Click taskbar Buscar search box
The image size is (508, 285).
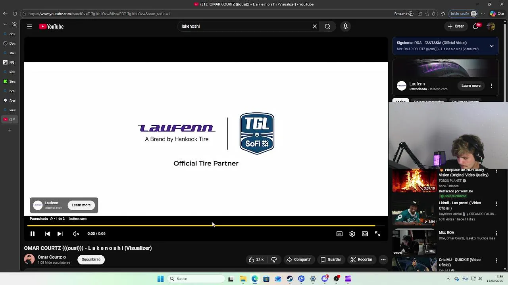(196, 279)
